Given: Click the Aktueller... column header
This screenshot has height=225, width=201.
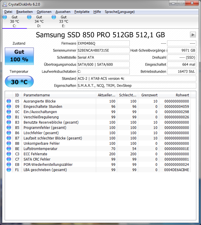Looking at the screenshot, I should pos(106,95).
